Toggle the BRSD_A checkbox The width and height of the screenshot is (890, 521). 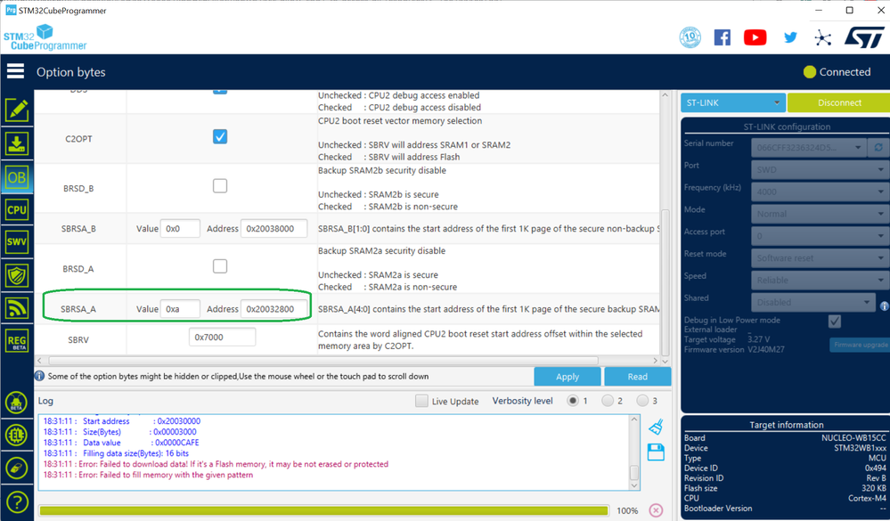220,266
